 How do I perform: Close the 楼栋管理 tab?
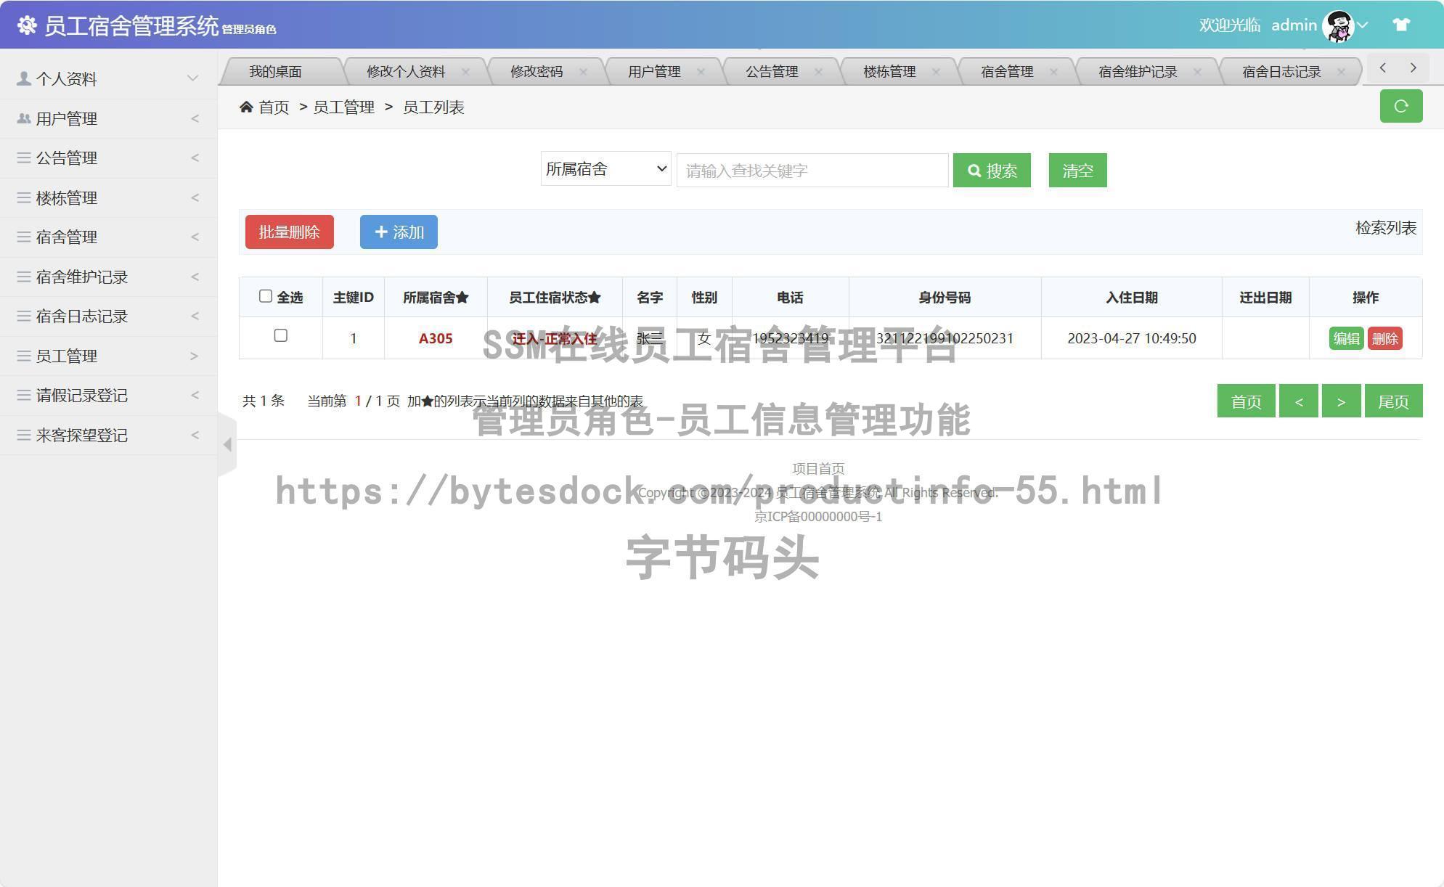point(936,72)
